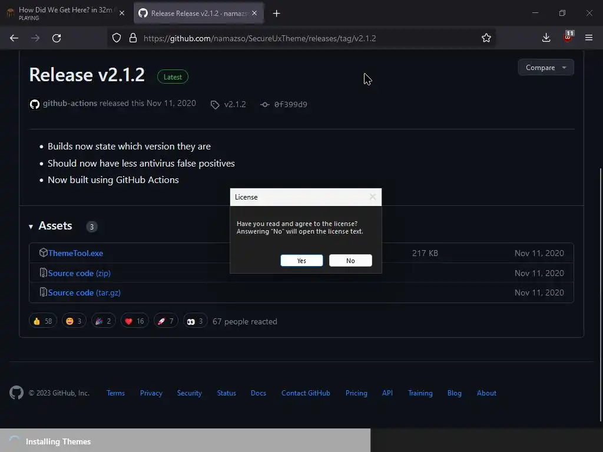Go back to the previous page
Viewport: 603px width, 452px height.
[14, 38]
